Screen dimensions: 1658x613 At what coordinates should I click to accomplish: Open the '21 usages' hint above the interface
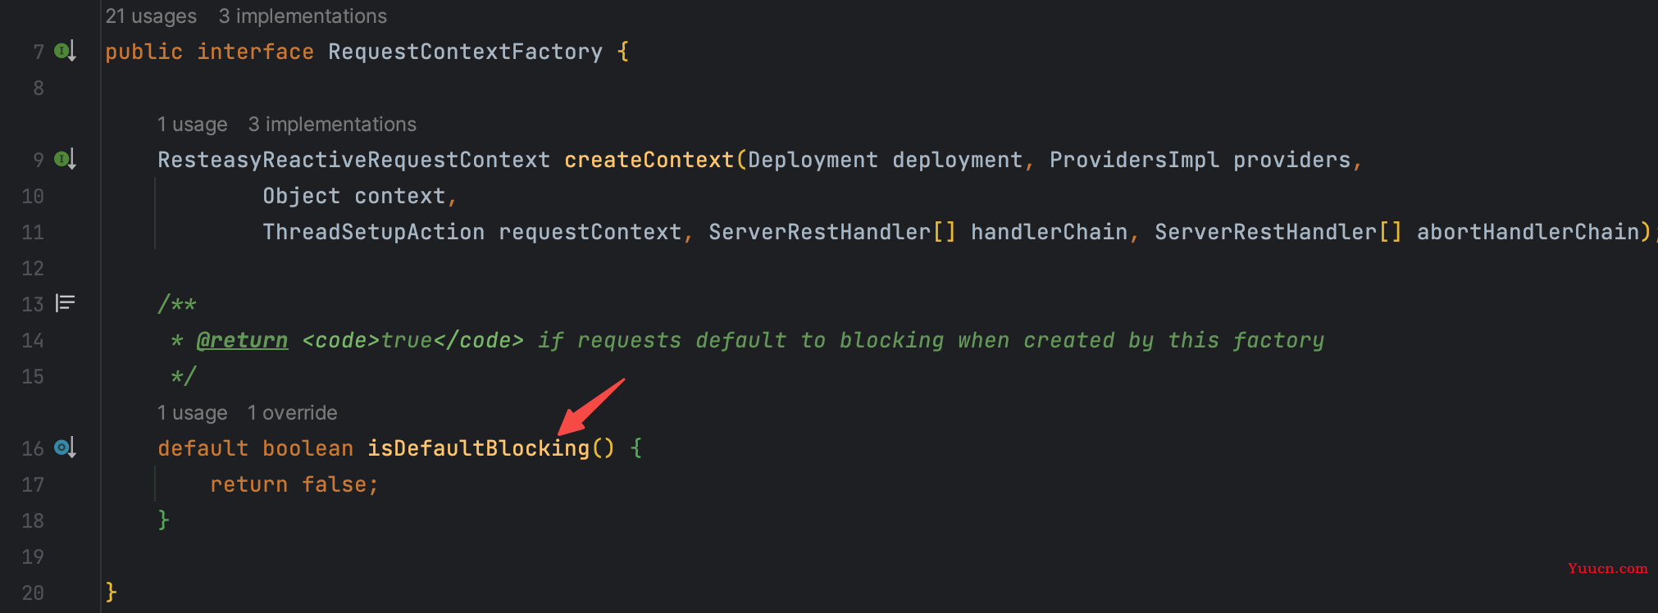(151, 16)
